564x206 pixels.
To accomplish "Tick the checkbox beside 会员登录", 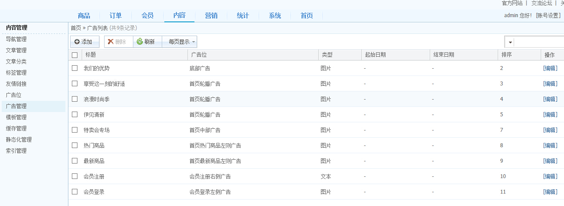I will point(75,191).
